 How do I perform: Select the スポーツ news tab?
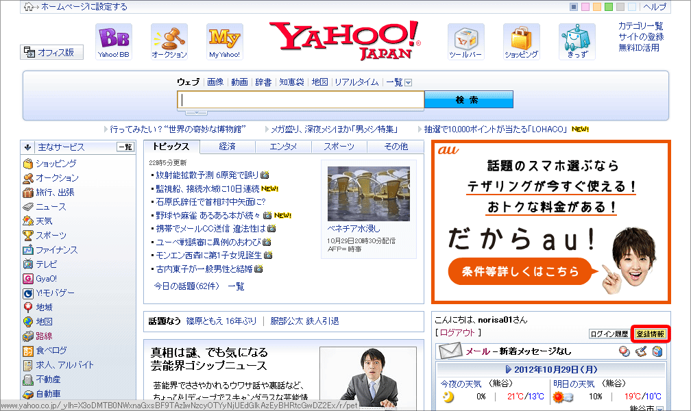(x=339, y=147)
